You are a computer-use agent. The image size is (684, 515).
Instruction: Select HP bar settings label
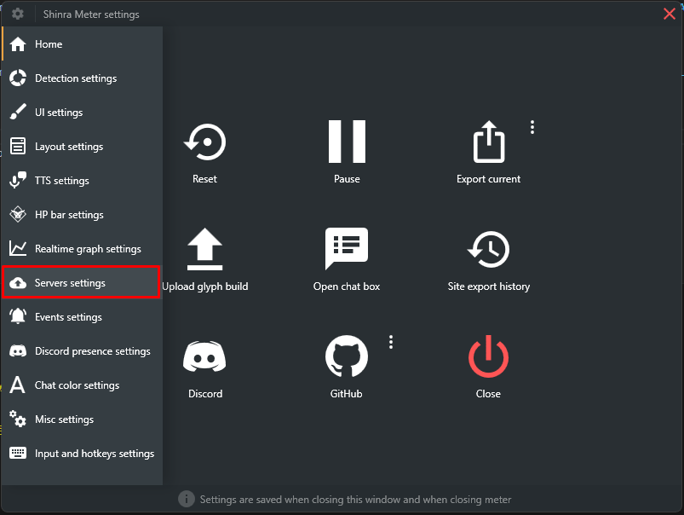pos(69,215)
